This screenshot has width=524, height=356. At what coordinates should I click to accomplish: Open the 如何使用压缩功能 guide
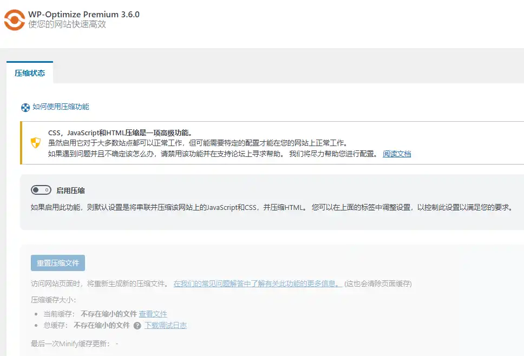(61, 108)
